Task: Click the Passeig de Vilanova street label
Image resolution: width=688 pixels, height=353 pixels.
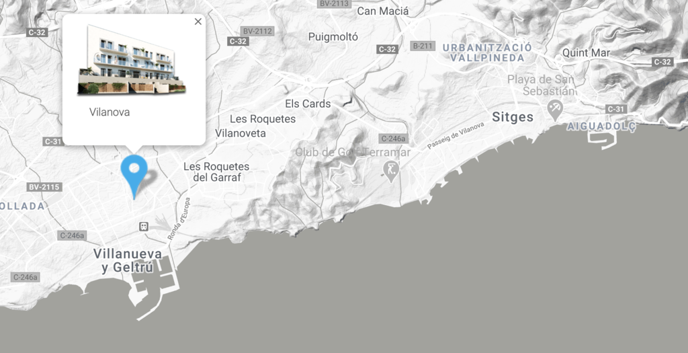Action: [456, 136]
